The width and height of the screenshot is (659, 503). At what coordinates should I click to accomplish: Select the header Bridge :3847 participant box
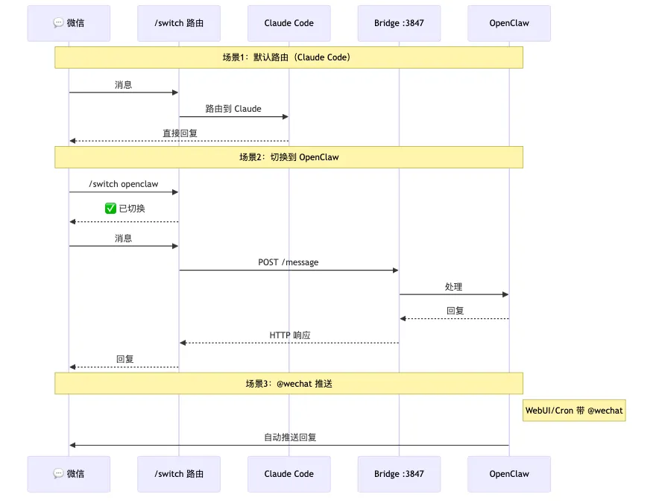[x=400, y=24]
